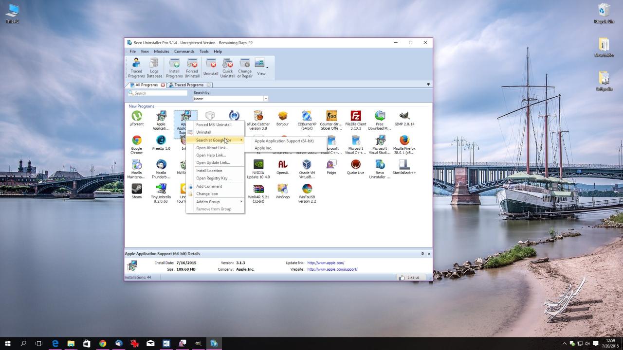Open the http://www.apple.com/ update link
The image size is (623, 350).
click(326, 263)
